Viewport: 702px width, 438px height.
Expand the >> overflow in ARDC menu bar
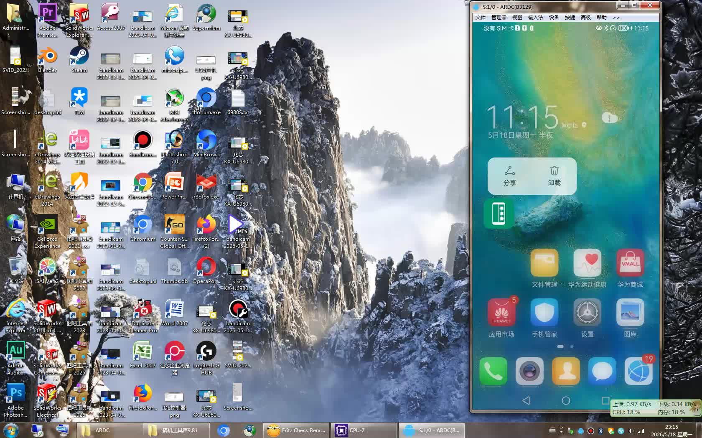click(x=616, y=18)
